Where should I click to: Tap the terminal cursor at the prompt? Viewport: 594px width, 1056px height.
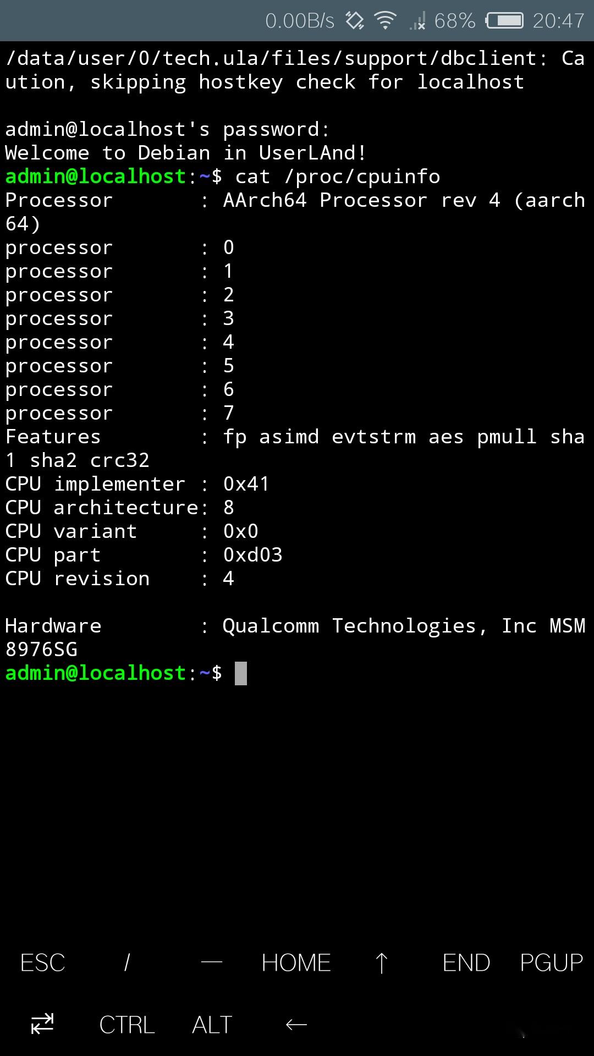241,673
